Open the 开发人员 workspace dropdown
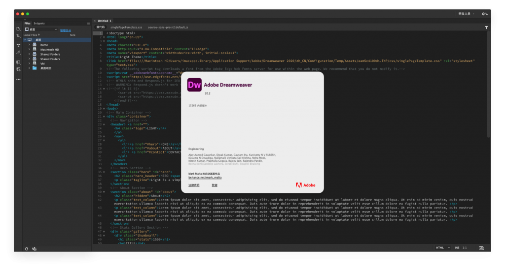Image resolution: width=505 pixels, height=270 pixels. coord(466,14)
